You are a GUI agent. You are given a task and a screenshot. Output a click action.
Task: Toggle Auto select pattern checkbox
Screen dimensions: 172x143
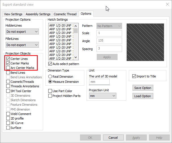point(50,64)
